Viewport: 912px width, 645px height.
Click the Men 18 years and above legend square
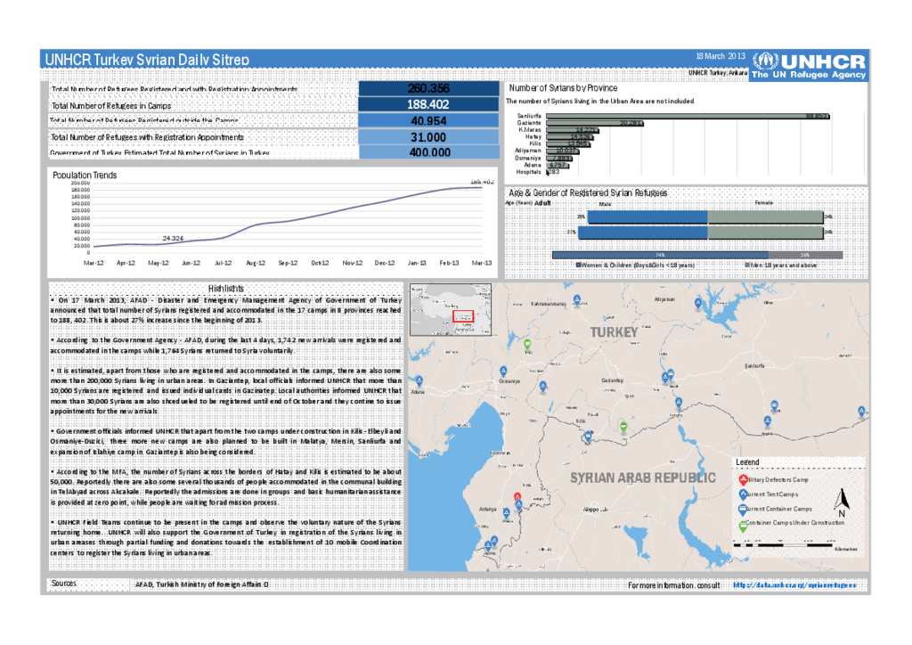(x=747, y=265)
